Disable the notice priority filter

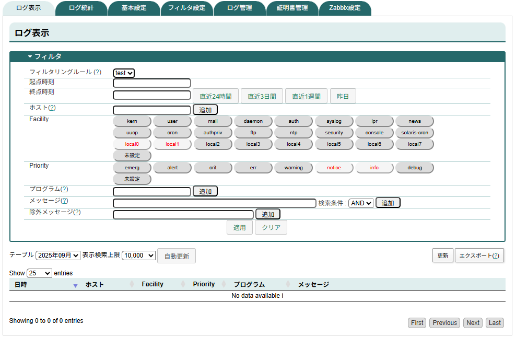point(334,167)
